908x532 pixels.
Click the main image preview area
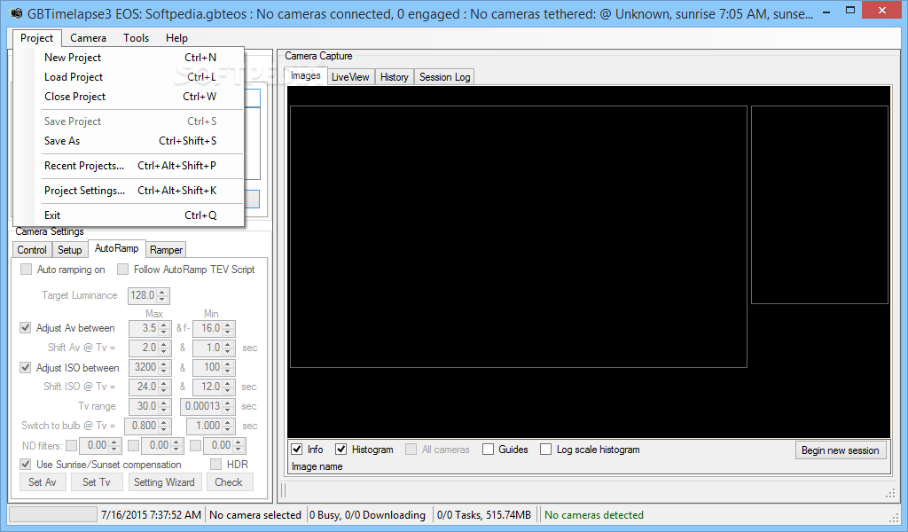pos(518,237)
